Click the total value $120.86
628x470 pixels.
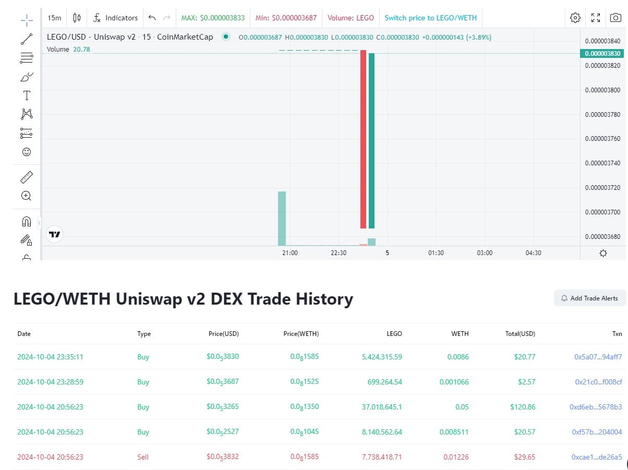coord(522,407)
